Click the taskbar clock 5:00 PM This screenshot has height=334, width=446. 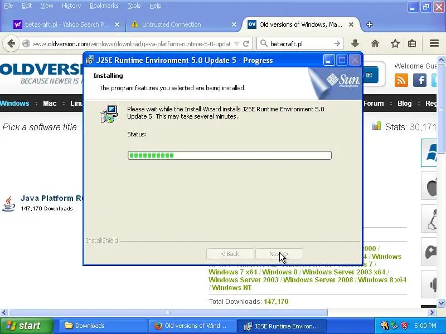[425, 326]
